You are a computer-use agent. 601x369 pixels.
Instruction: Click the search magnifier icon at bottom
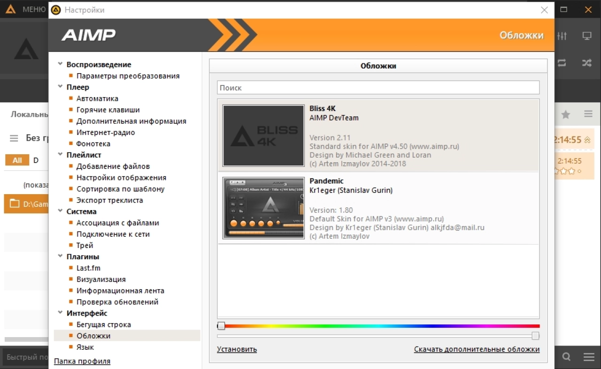coord(566,357)
